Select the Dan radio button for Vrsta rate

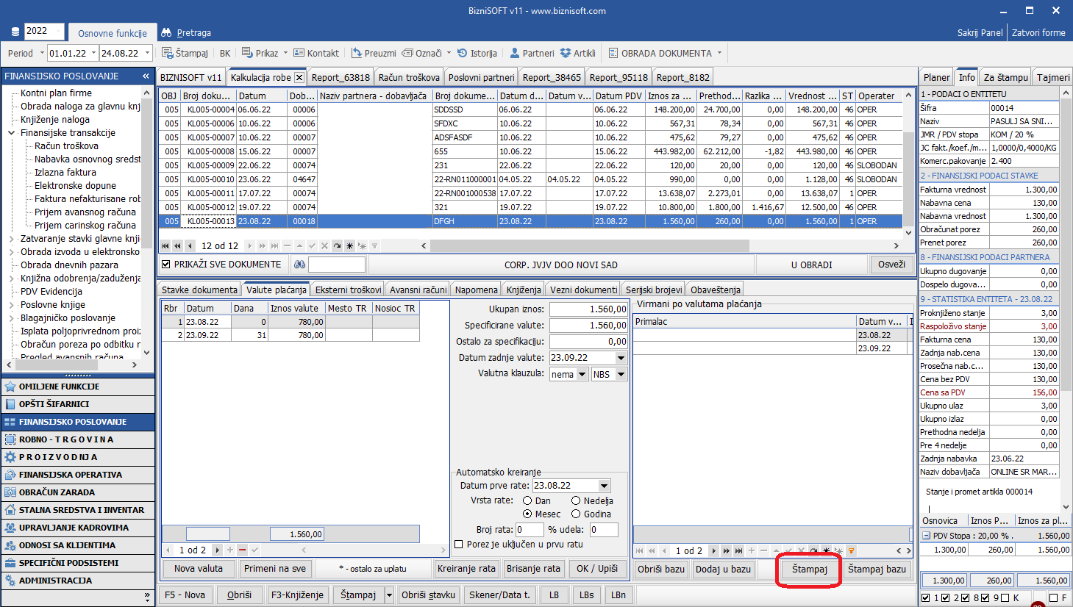click(527, 501)
